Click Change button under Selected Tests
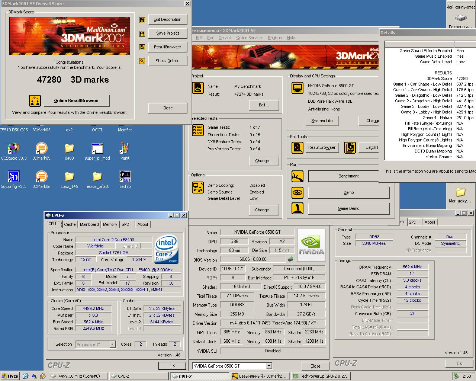This screenshot has height=381, width=476. coord(264,161)
